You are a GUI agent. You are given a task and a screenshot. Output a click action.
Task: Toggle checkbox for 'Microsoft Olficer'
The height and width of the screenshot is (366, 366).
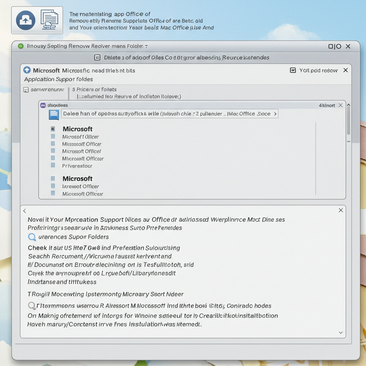click(53, 136)
